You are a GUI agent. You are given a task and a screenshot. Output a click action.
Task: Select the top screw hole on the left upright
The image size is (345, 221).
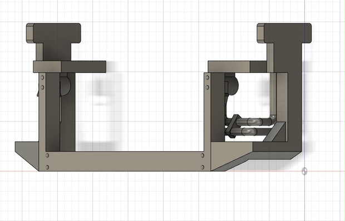42,78
